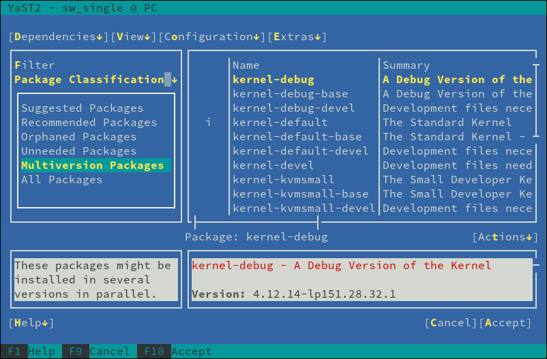Select Unneeded Packages entry
Image resolution: width=547 pixels, height=359 pixels.
tap(78, 151)
